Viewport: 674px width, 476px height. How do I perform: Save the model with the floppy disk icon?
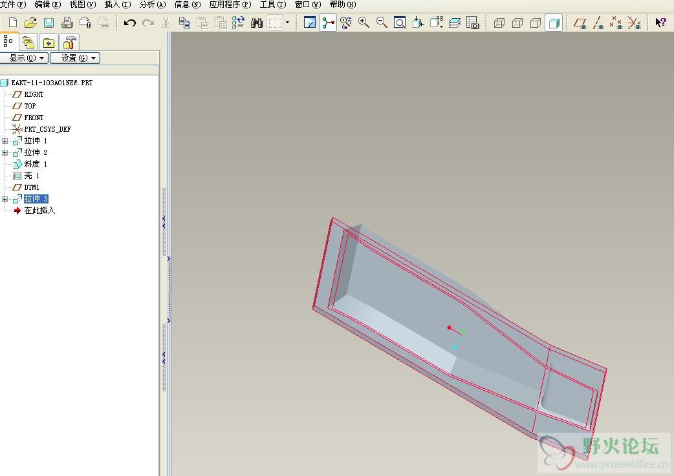(x=49, y=23)
